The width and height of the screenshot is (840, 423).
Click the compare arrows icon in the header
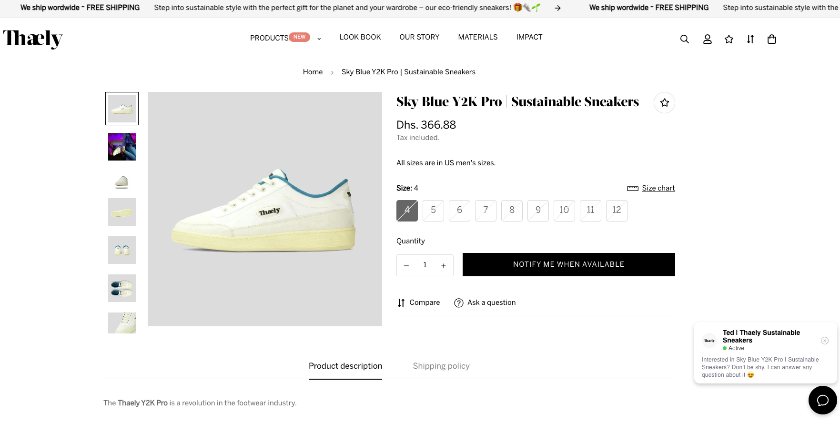tap(750, 39)
